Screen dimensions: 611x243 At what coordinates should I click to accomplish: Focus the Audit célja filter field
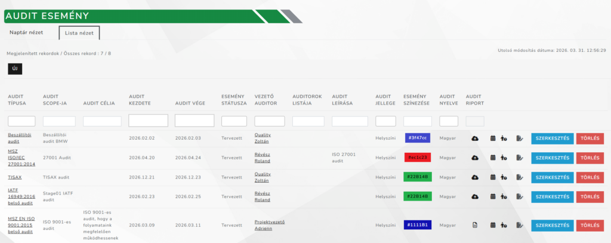(x=102, y=121)
